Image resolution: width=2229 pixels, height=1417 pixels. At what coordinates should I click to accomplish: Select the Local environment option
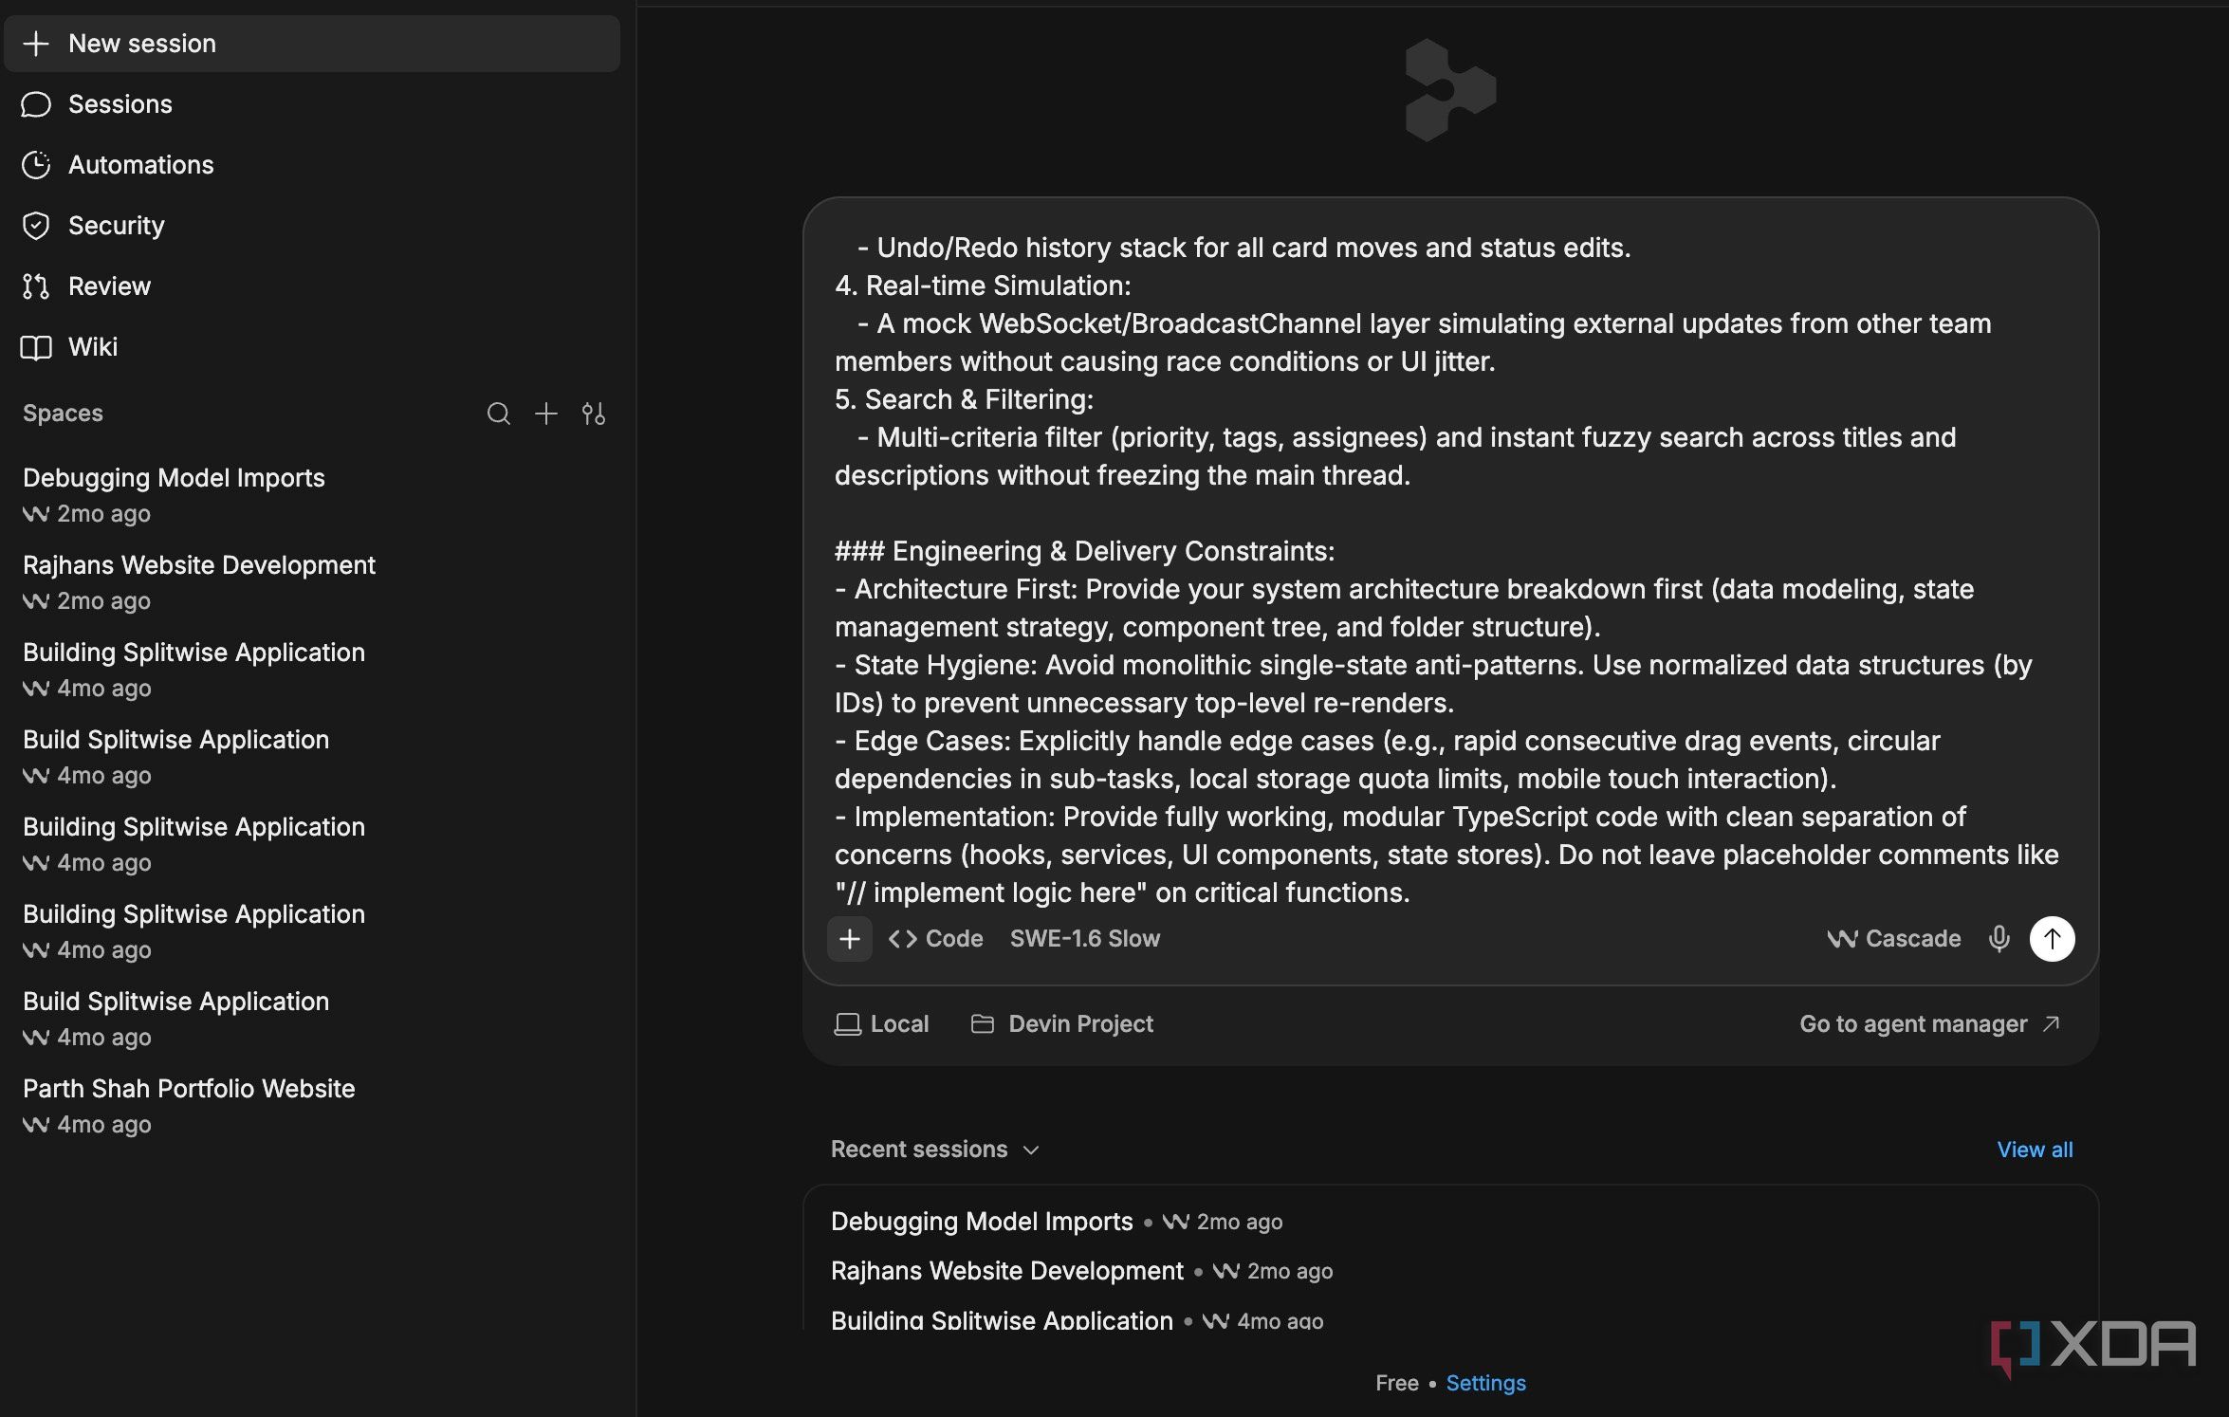(x=881, y=1024)
